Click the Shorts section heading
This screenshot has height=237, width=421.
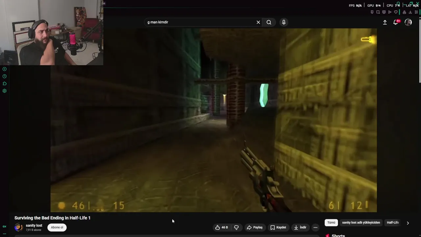[338, 236]
